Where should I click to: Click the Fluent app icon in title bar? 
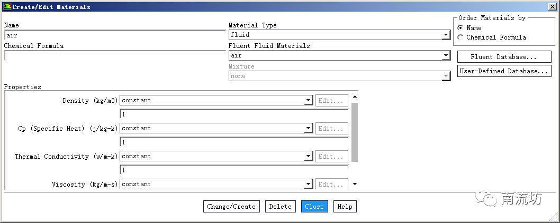[x=7, y=7]
